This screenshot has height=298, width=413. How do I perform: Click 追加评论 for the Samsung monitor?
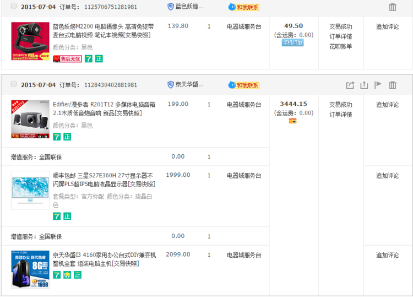coord(387,176)
